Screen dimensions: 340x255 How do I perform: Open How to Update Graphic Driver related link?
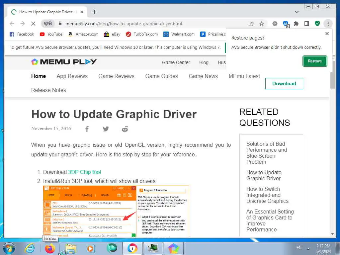click(264, 175)
